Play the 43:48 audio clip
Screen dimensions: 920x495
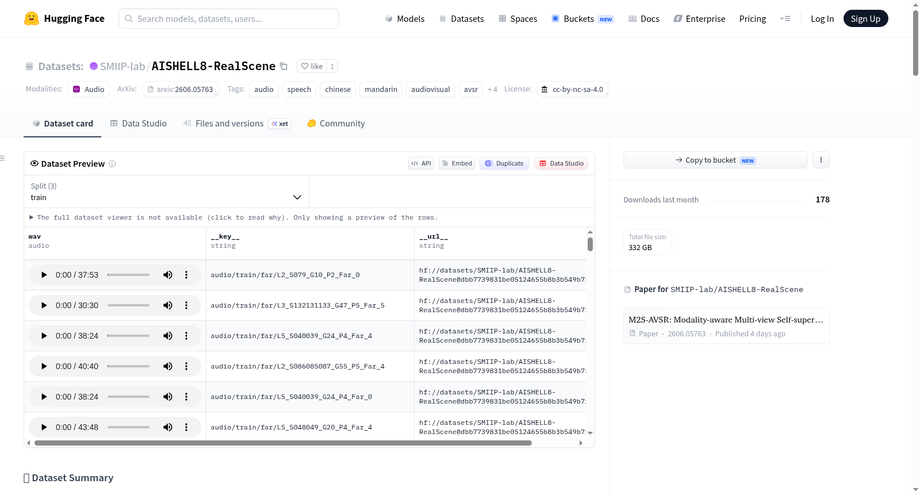pyautogui.click(x=44, y=427)
